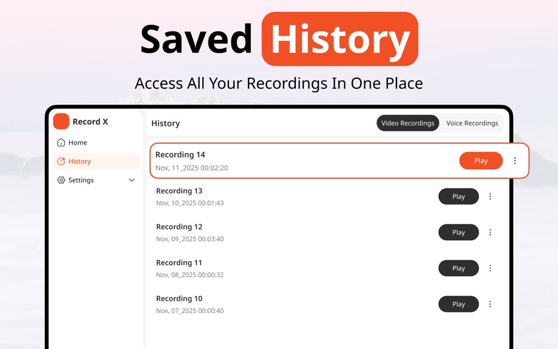The width and height of the screenshot is (558, 349).
Task: Select the Video Recordings filter
Action: pos(408,123)
